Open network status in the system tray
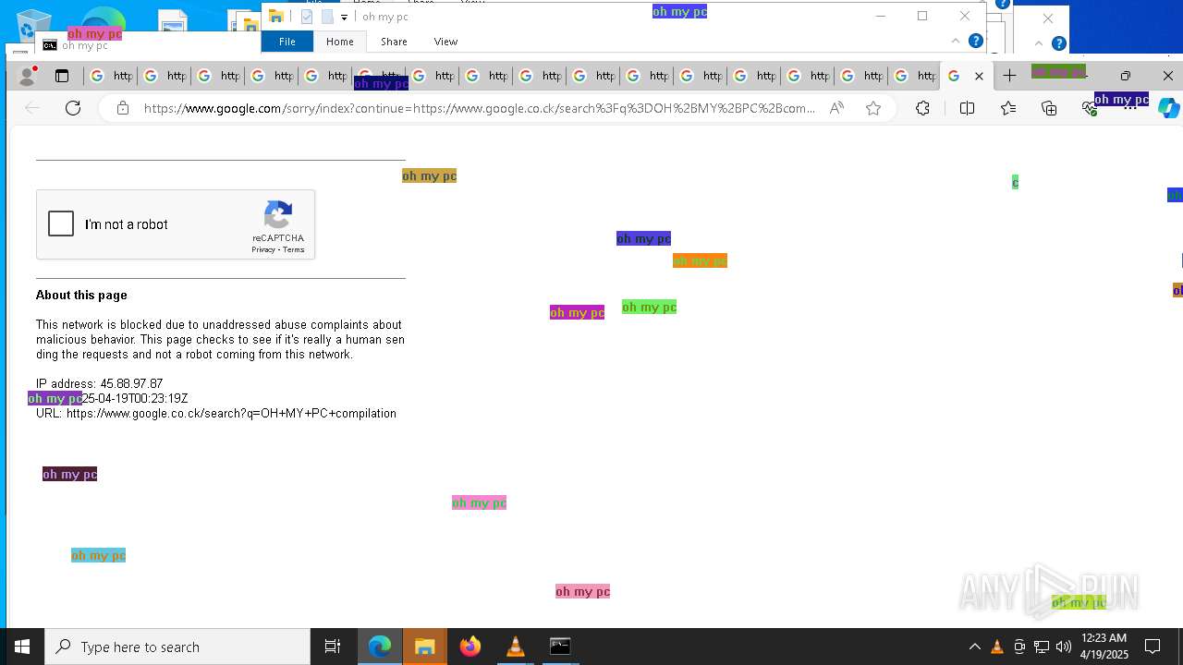Viewport: 1183px width, 665px height. [1041, 647]
